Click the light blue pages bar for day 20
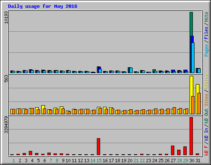Screen dimensions: 211x165 click(x=131, y=71)
